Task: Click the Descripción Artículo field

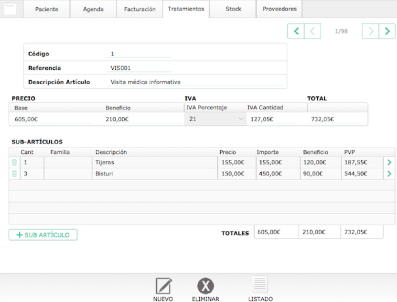Action: (194, 82)
